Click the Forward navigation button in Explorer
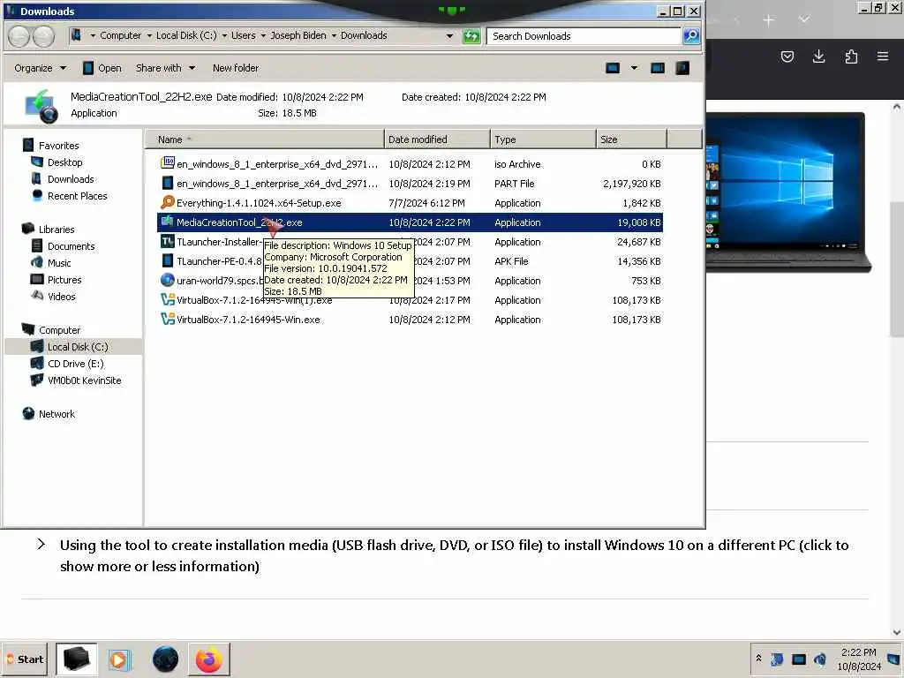Viewport: 904px width, 678px height. (x=43, y=36)
